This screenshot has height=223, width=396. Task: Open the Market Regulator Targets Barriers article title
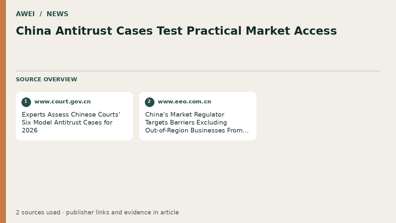(x=197, y=123)
